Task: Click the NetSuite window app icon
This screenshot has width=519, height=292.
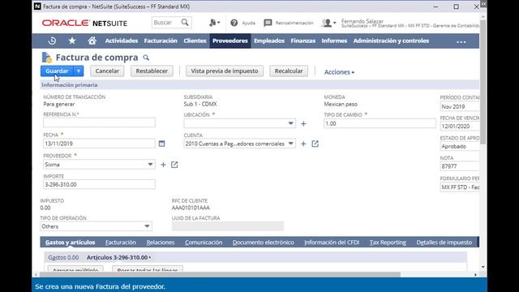Action: tap(37, 6)
